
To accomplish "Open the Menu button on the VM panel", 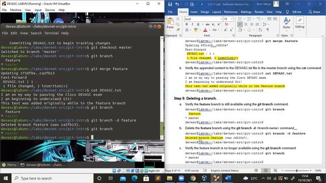I will pos(9,165).
